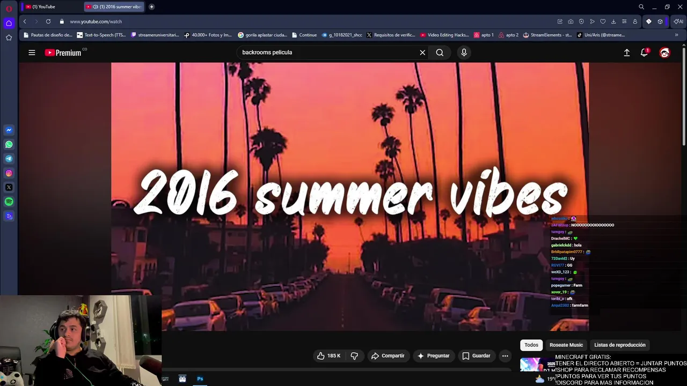Open 40.000+ Fotos bookmark
The image size is (687, 386).
tap(208, 35)
